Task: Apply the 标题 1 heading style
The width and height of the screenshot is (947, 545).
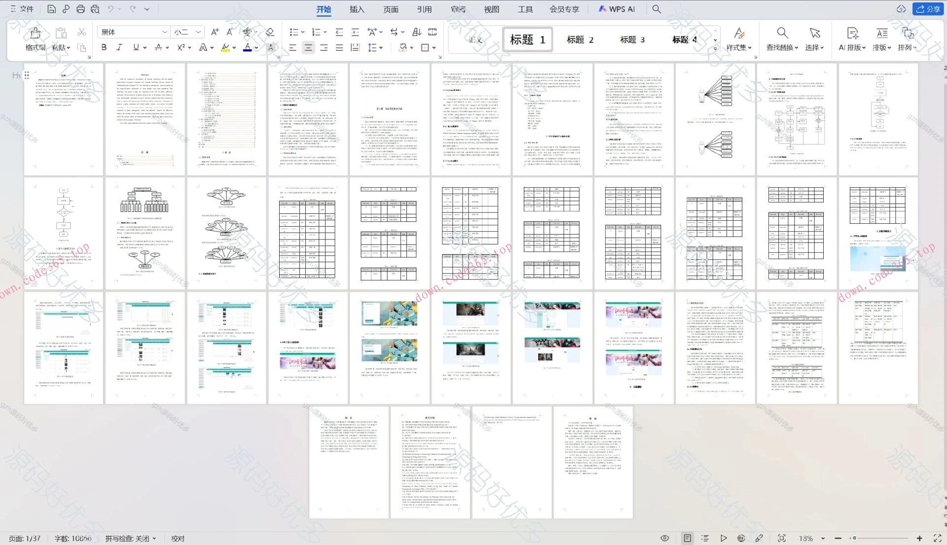Action: click(527, 39)
